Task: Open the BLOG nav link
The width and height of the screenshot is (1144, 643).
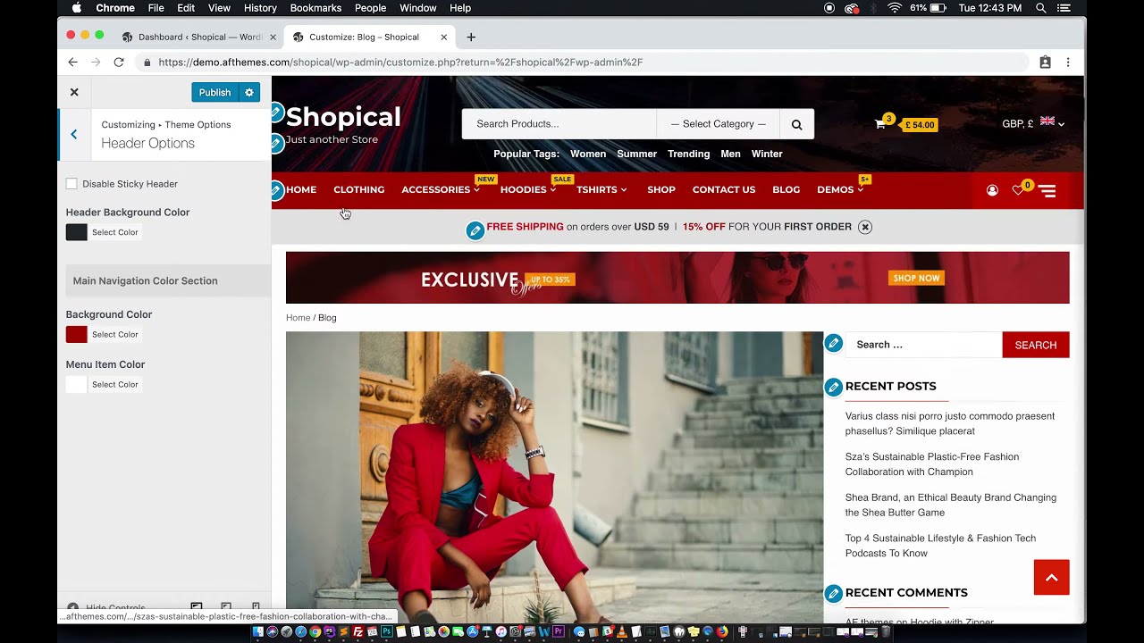Action: 786,189
